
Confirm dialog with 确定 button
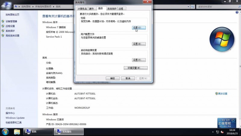click(112, 78)
